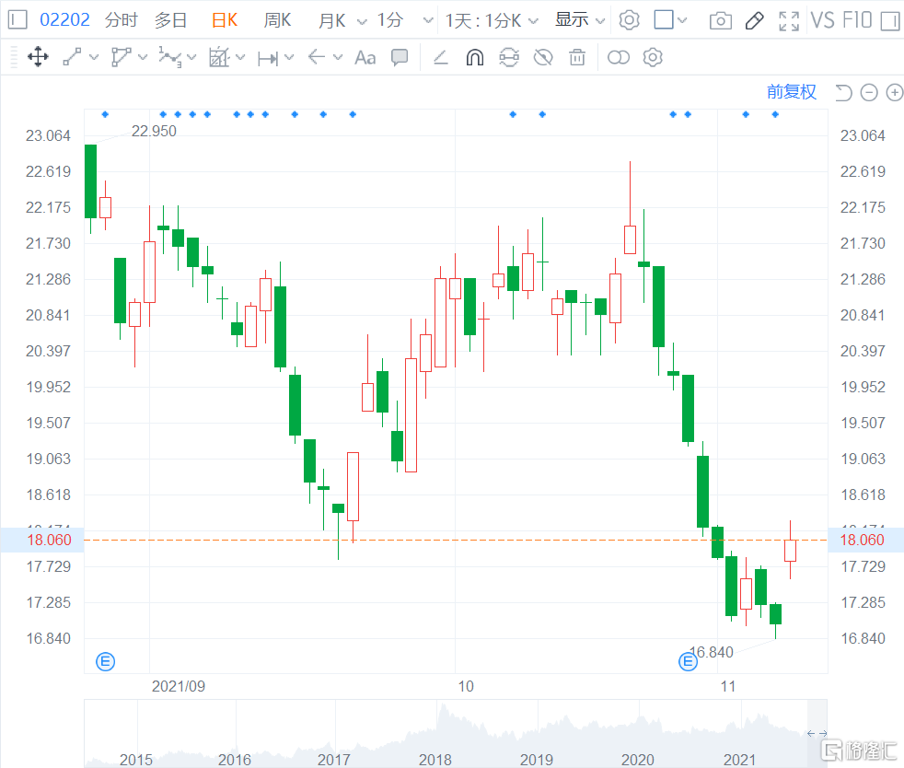The width and height of the screenshot is (904, 768).
Task: Click the zoom out minus button
Action: tap(869, 92)
